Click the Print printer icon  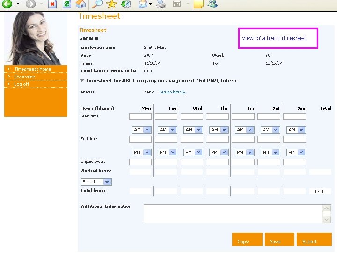click(x=161, y=4)
